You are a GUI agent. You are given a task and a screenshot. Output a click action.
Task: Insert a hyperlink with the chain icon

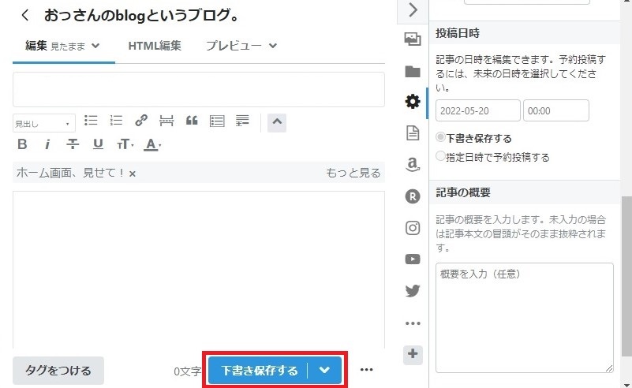tap(141, 120)
